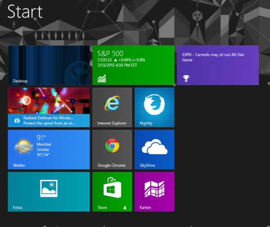Click the 'S&P 500' heading text
Viewport: 270px width, 227px height.
(110, 53)
